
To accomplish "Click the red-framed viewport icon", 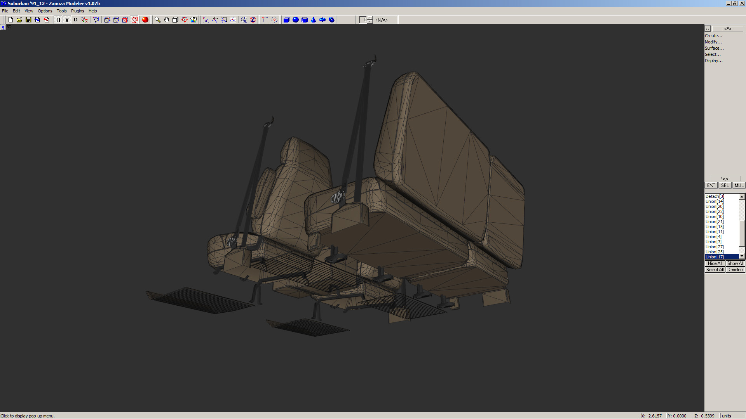I will pos(185,20).
